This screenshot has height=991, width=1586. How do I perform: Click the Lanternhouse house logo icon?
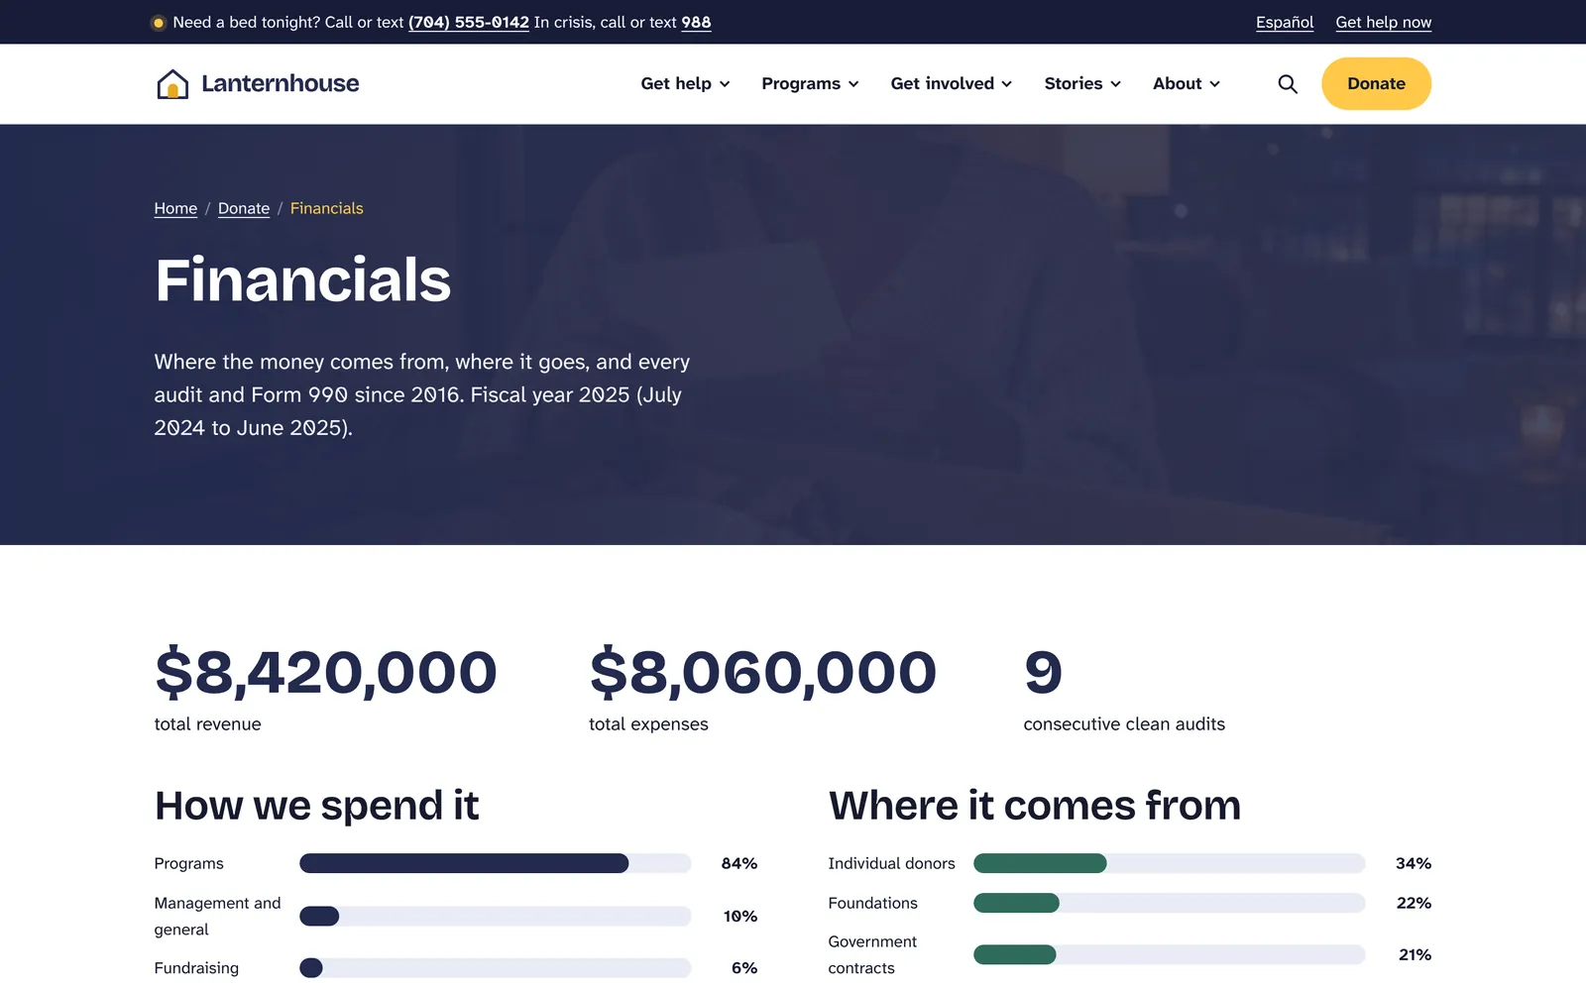[x=172, y=84]
